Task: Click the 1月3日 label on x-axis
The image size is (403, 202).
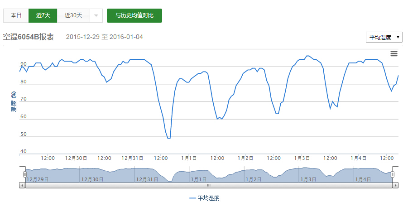Action: pyautogui.click(x=302, y=158)
